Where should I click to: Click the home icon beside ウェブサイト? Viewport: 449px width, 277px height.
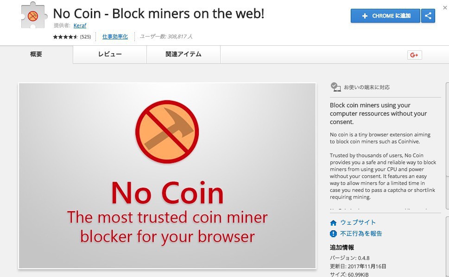click(x=333, y=223)
